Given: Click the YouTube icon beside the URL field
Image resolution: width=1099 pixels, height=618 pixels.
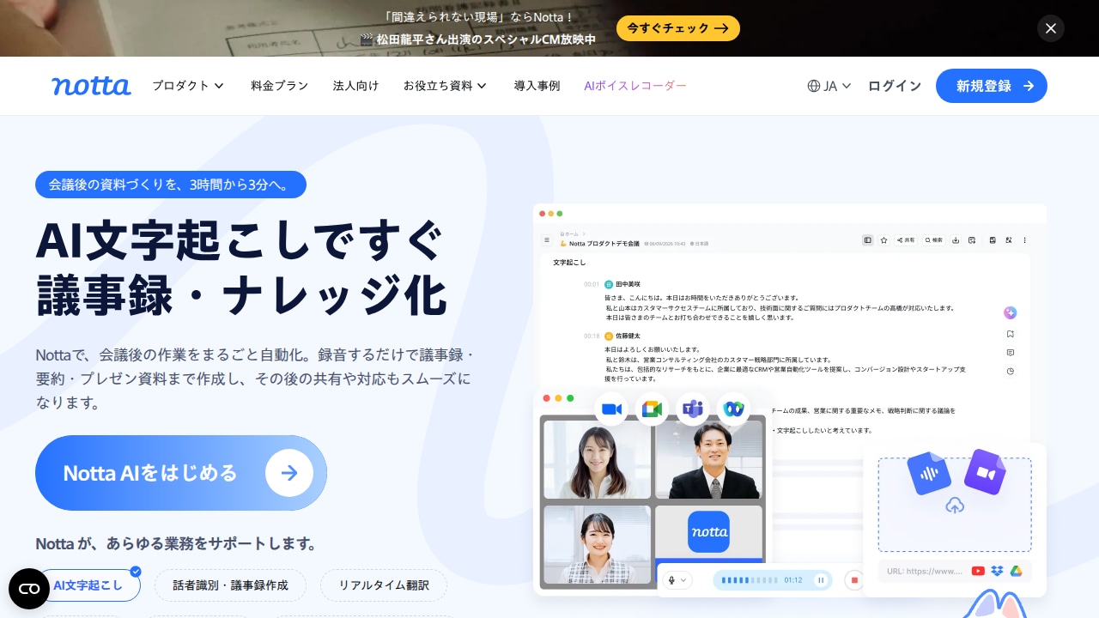Looking at the screenshot, I should point(978,571).
